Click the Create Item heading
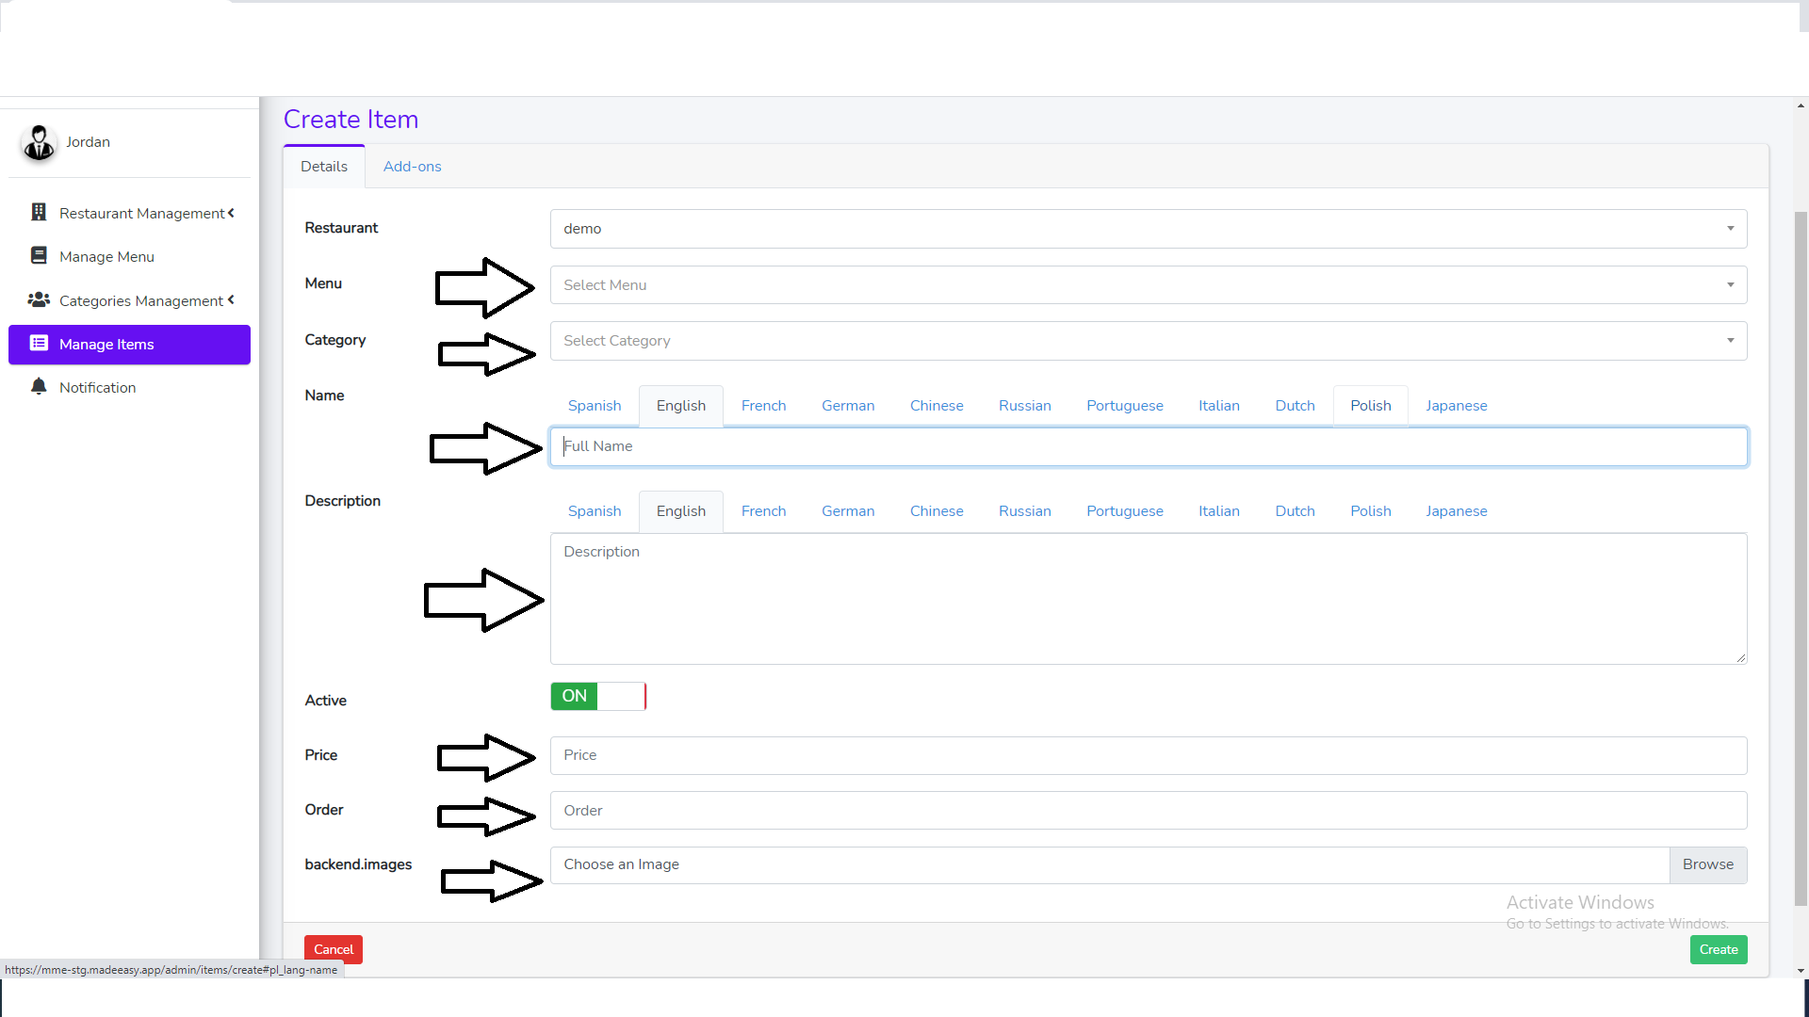The height and width of the screenshot is (1017, 1809). click(350, 120)
